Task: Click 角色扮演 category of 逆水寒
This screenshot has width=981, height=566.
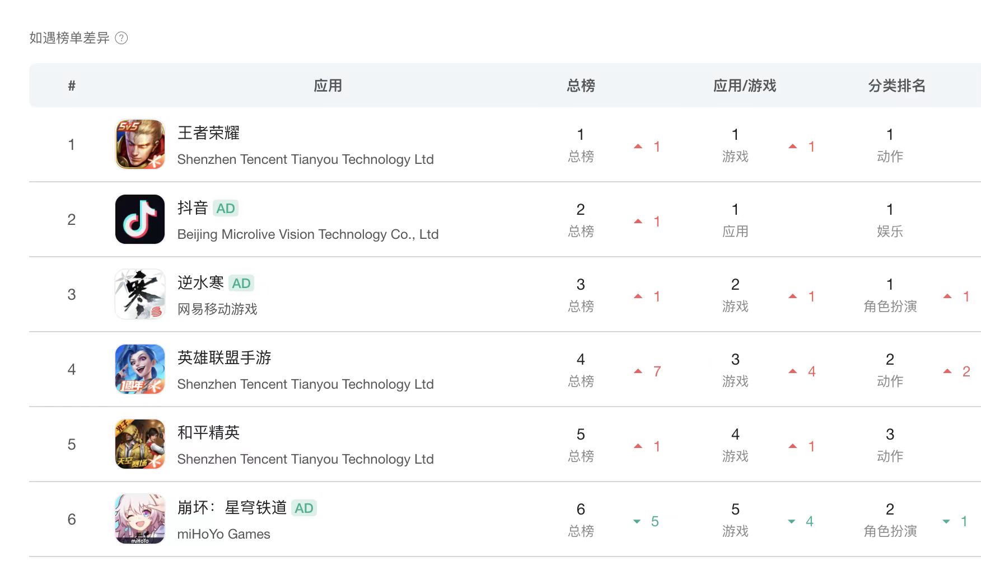Action: (890, 306)
